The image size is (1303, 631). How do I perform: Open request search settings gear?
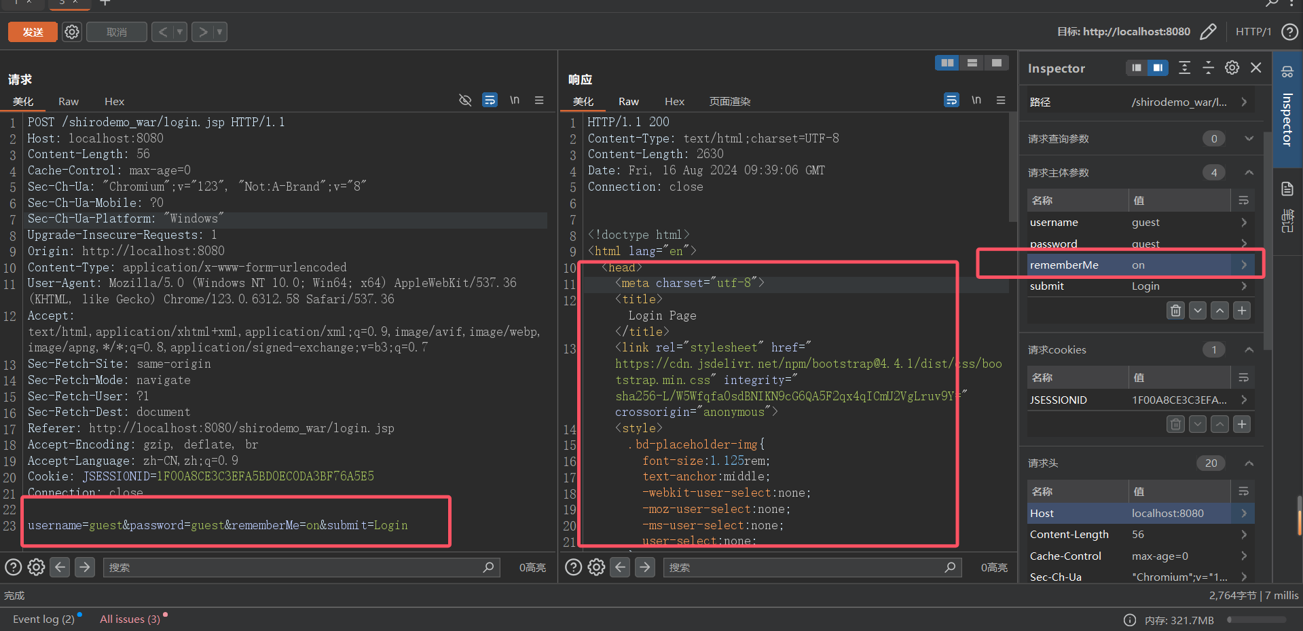(36, 567)
